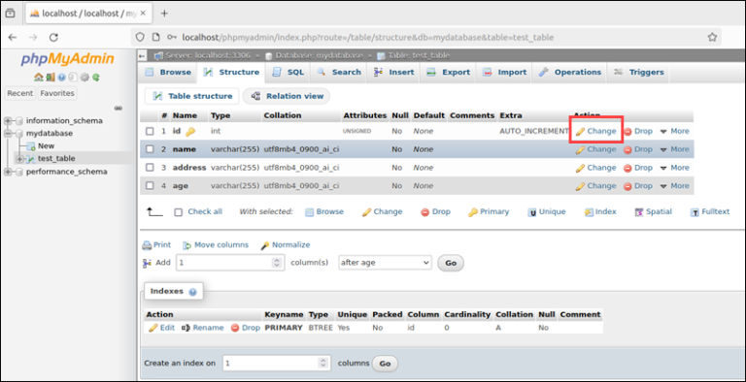746x382 pixels.
Task: Click the Relation view button
Action: [x=287, y=96]
